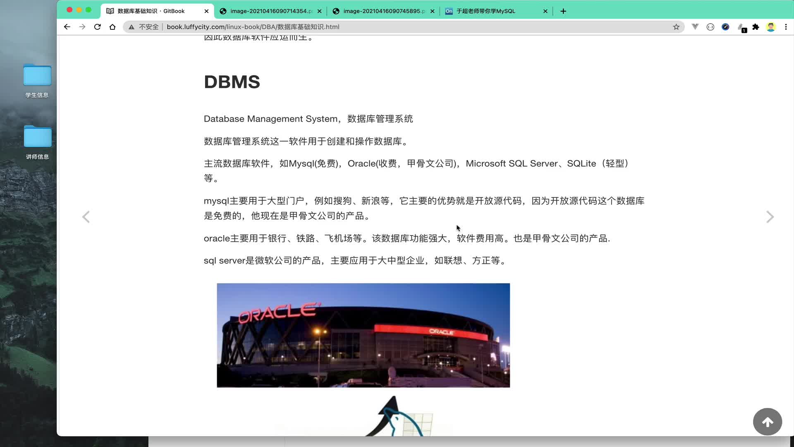Go forward in browser history

pos(82,27)
